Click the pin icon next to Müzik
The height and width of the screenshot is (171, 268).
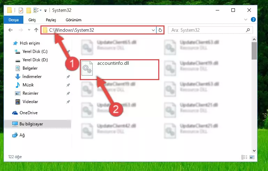pyautogui.click(x=68, y=85)
